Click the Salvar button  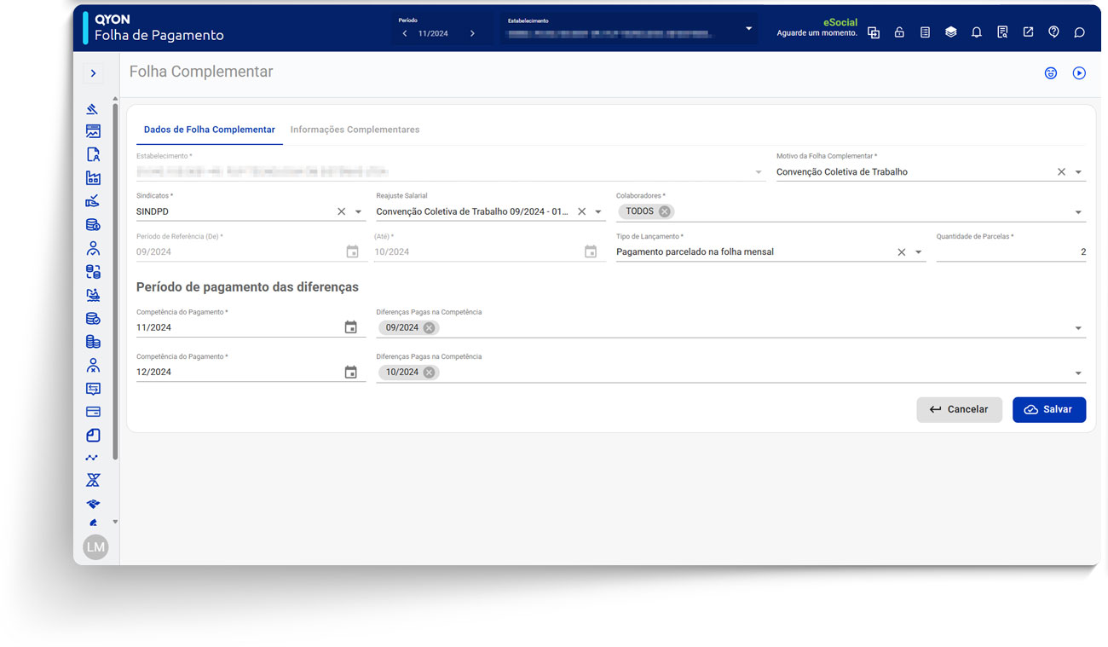[x=1048, y=409]
